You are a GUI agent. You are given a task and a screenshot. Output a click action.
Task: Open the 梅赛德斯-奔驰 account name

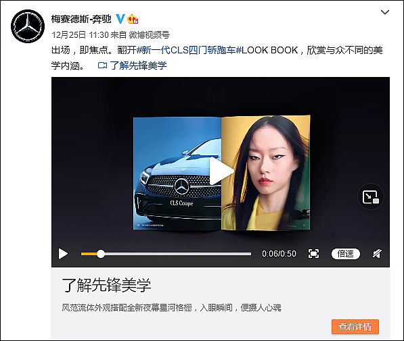tap(81, 19)
